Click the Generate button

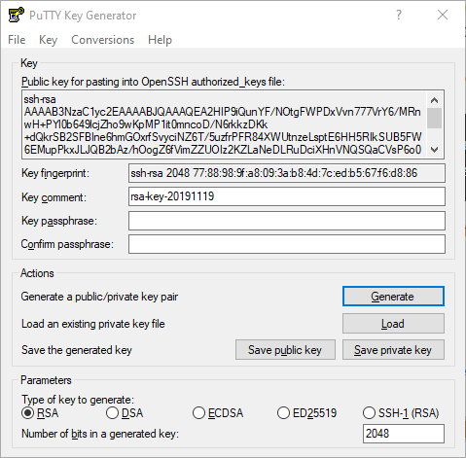click(x=393, y=297)
